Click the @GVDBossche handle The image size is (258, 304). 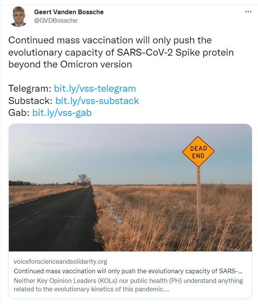(56, 20)
